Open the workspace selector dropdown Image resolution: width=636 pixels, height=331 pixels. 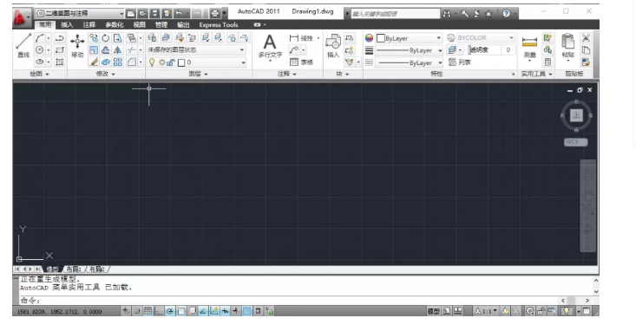[80, 13]
